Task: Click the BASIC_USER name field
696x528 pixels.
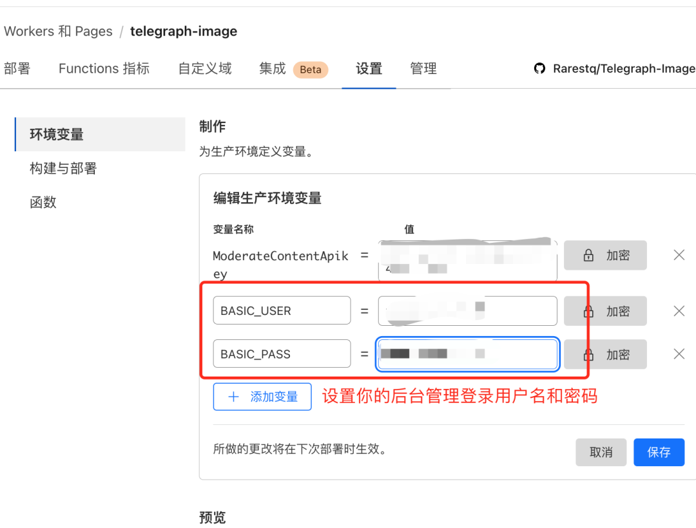Action: (282, 310)
